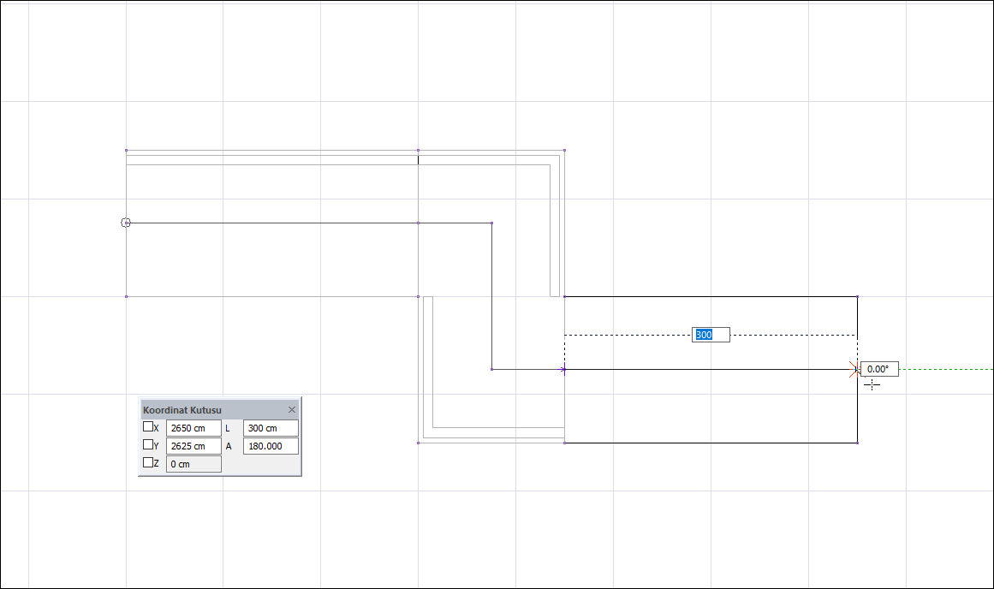The image size is (994, 589).
Task: Close the Koordinat Kutusu panel
Action: (292, 409)
